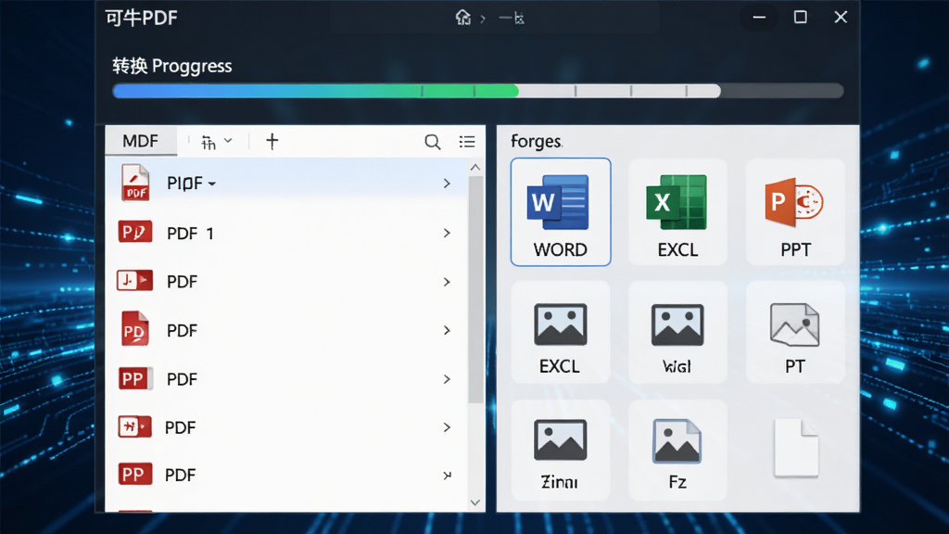This screenshot has width=949, height=534.
Task: Select the blank document tile
Action: tap(796, 449)
